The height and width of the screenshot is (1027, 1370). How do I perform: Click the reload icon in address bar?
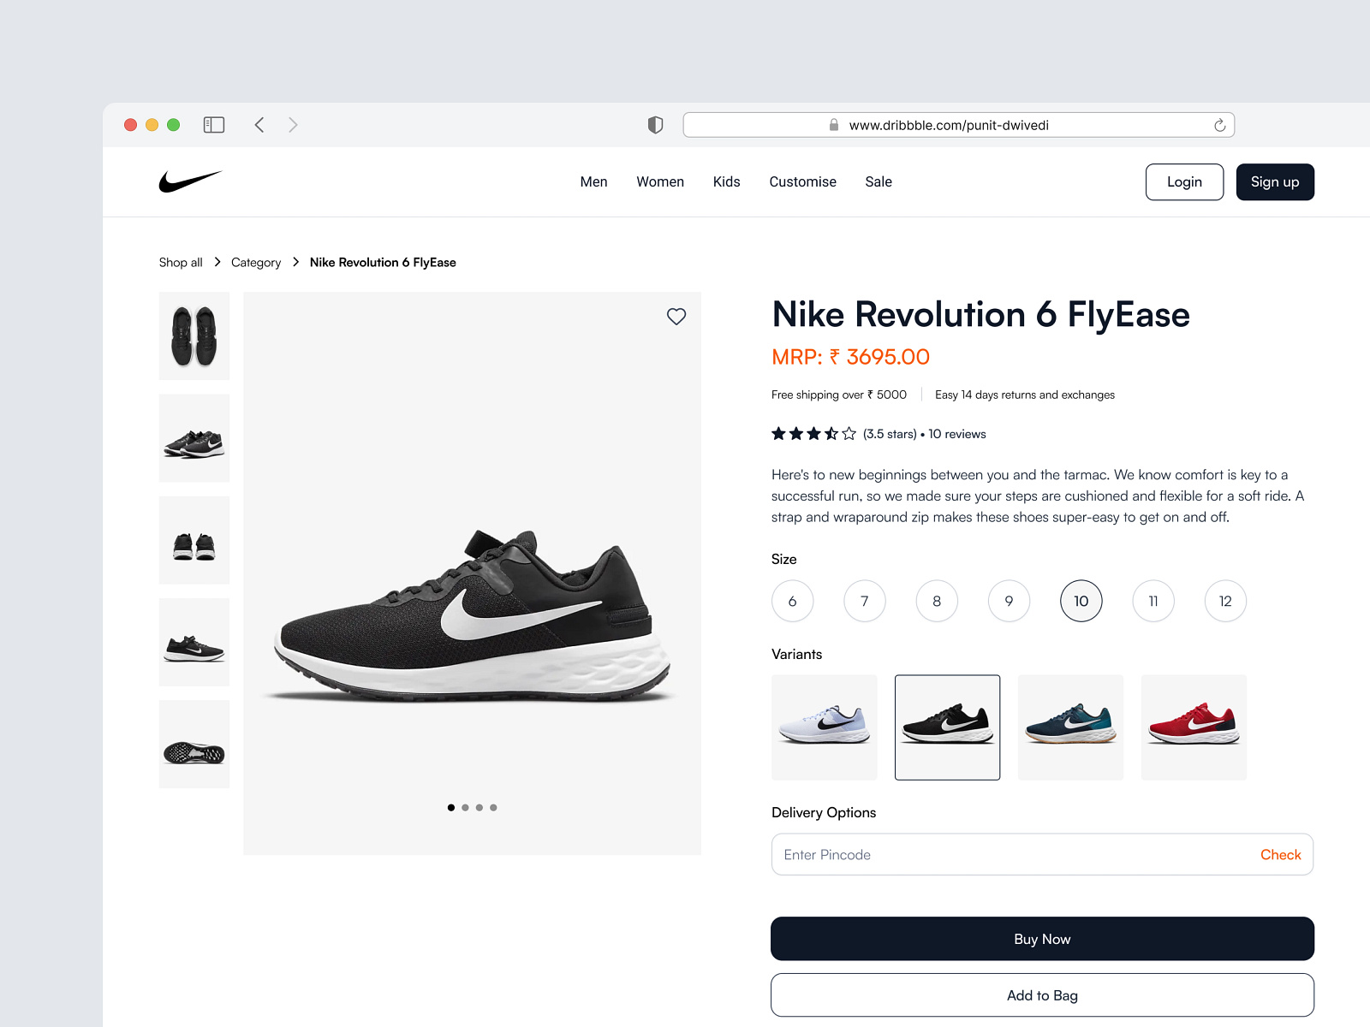pos(1219,124)
